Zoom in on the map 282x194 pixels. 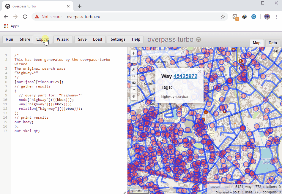[x=134, y=53]
